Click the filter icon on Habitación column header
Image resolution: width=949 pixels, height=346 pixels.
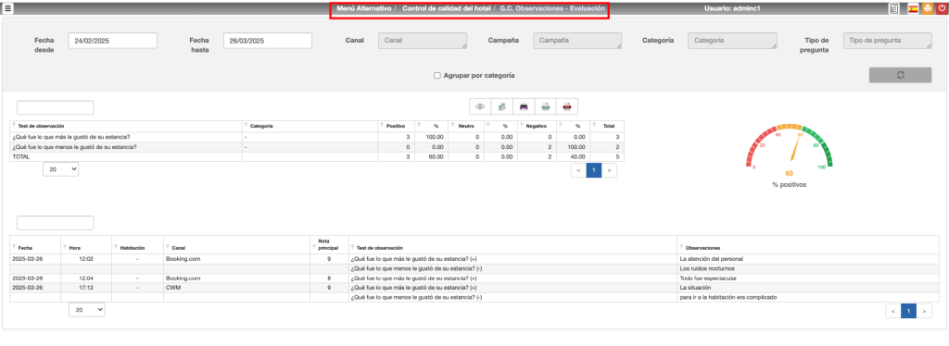pos(116,246)
